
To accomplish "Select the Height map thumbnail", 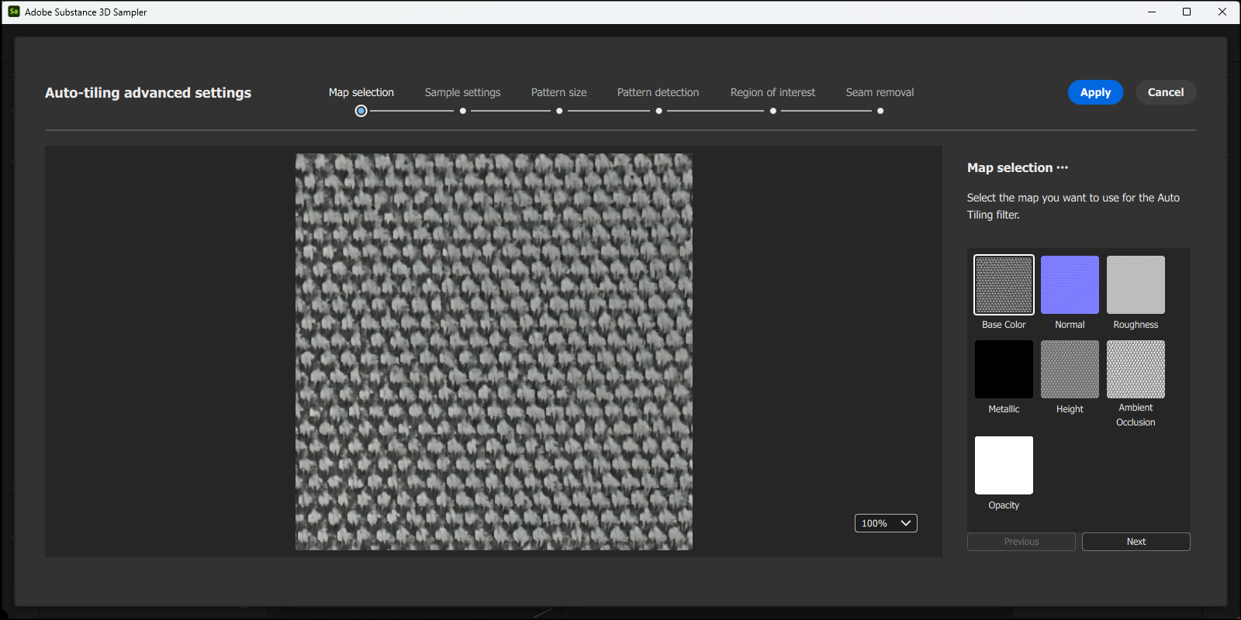I will 1070,369.
